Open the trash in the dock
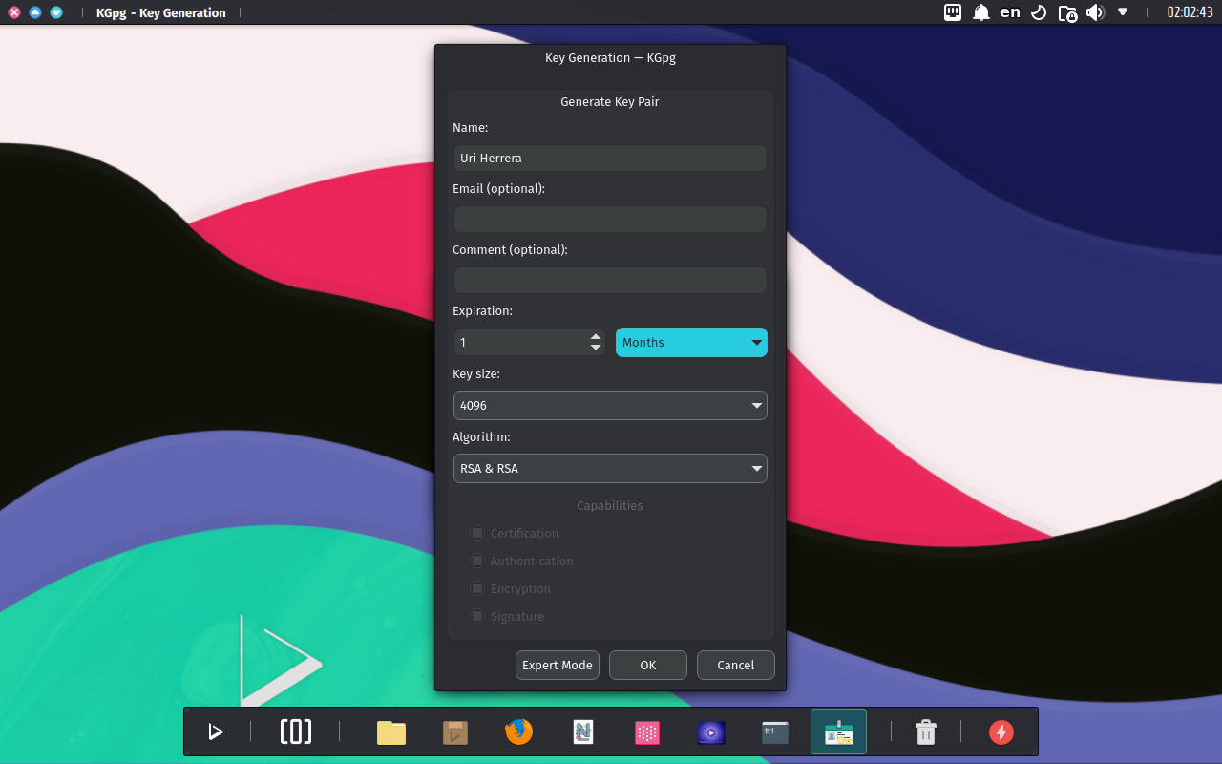1222x764 pixels. click(x=926, y=732)
